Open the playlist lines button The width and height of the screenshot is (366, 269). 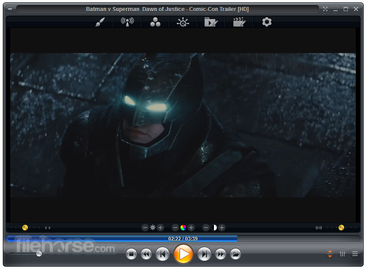point(355,254)
